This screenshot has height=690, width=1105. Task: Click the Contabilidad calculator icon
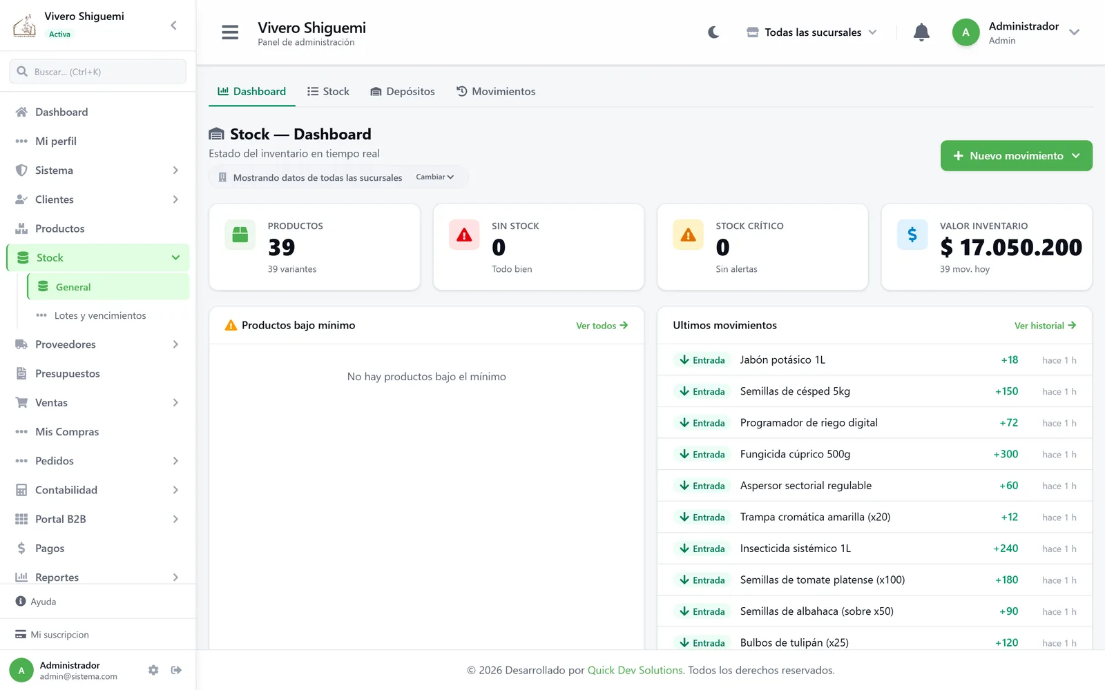[21, 490]
